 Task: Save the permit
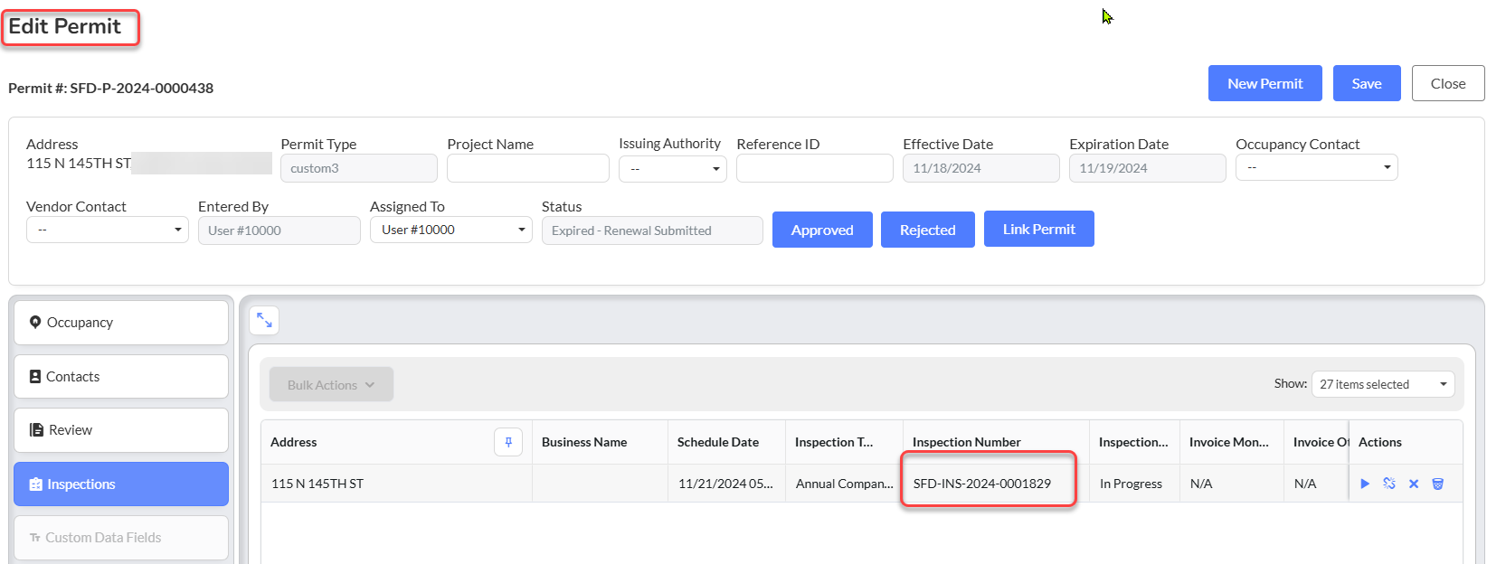click(x=1367, y=83)
